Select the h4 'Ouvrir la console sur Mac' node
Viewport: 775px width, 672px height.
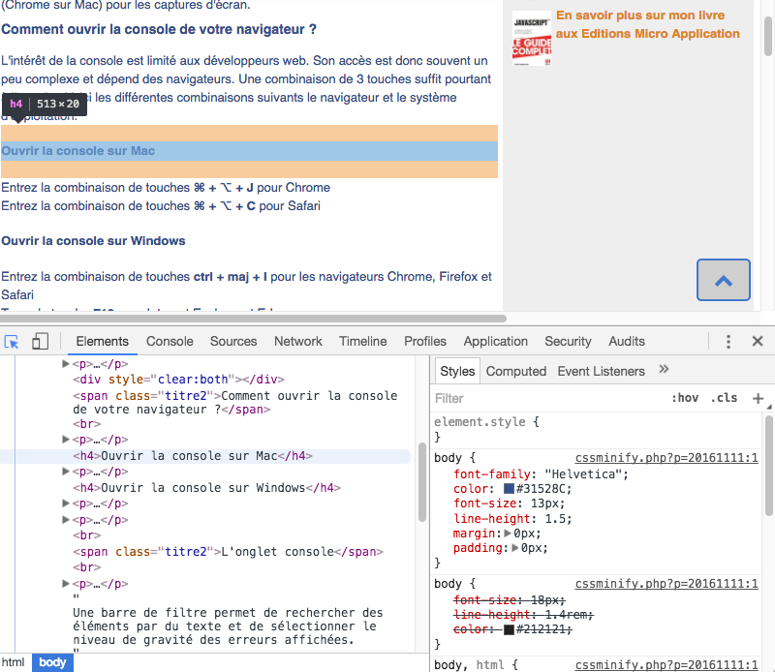(x=193, y=456)
